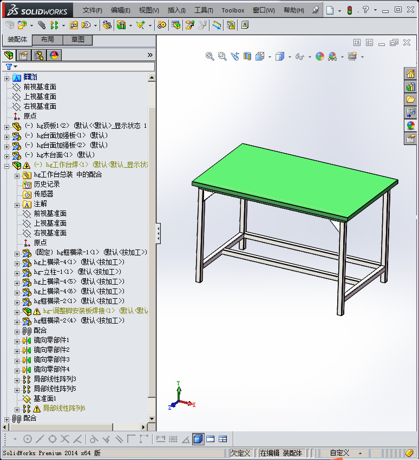Image resolution: width=419 pixels, height=460 pixels.
Task: Click the tree filter funnel icon
Action: 9,67
